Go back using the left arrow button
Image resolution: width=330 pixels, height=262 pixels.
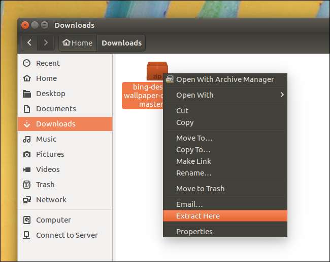[x=30, y=43]
